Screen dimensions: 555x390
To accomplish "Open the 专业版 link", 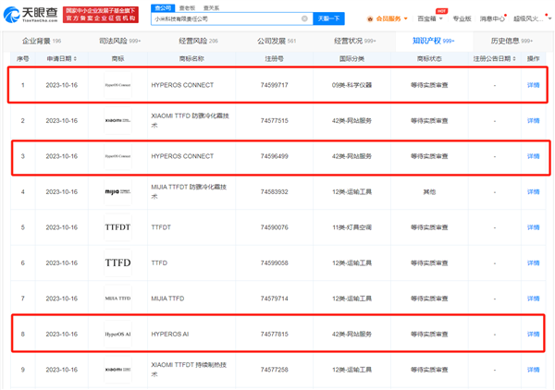I will (x=462, y=18).
